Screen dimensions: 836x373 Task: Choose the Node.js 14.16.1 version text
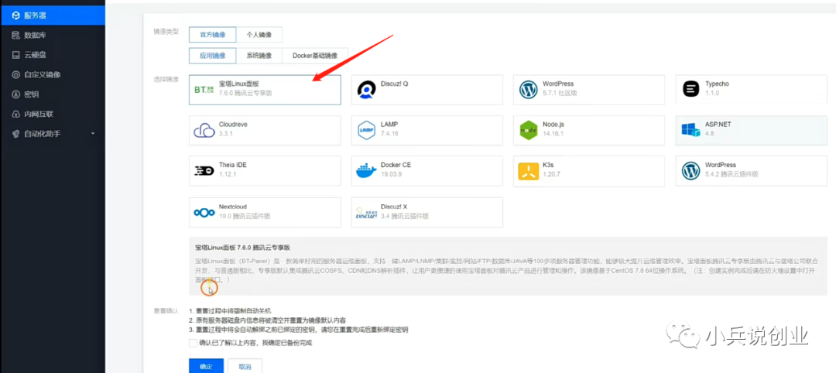tap(553, 133)
